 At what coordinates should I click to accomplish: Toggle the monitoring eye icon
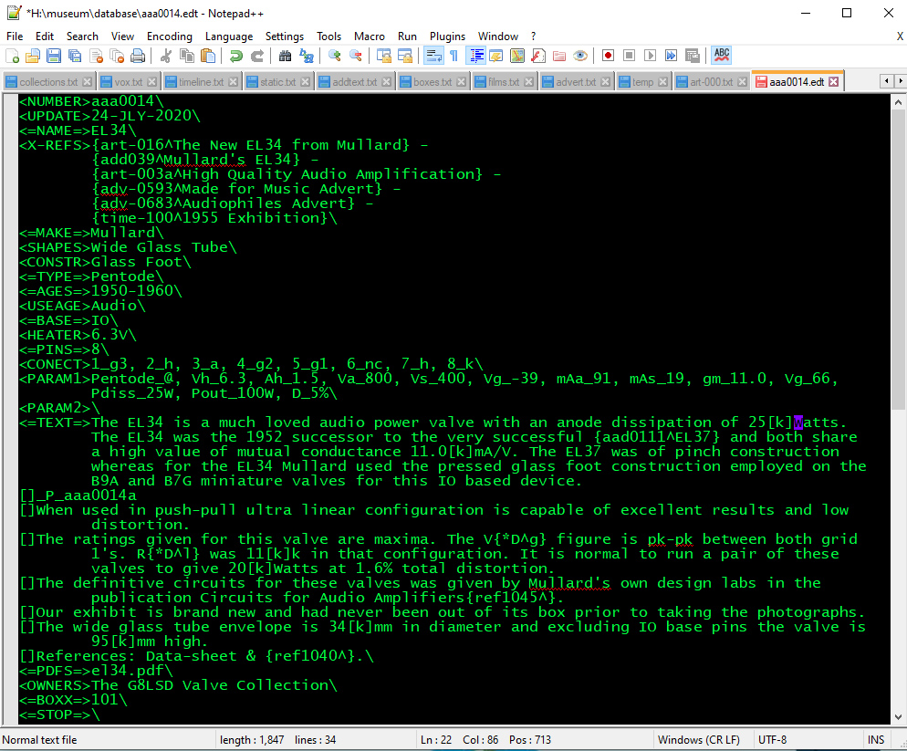(x=580, y=56)
